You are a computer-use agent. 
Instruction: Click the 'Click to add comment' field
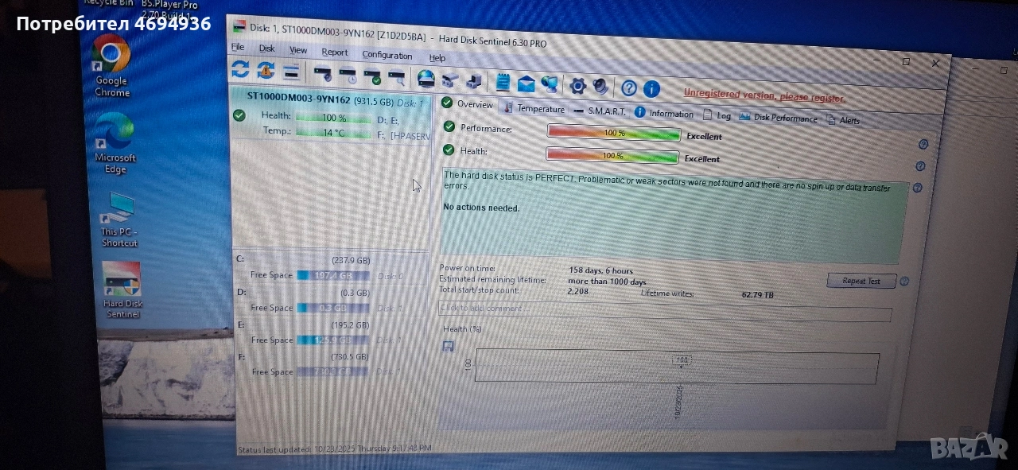click(x=664, y=309)
